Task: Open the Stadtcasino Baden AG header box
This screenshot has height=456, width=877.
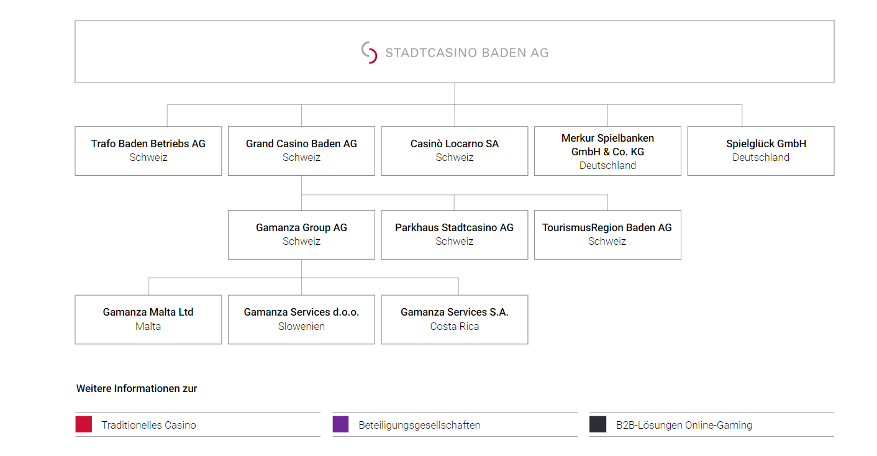Action: coord(455,52)
